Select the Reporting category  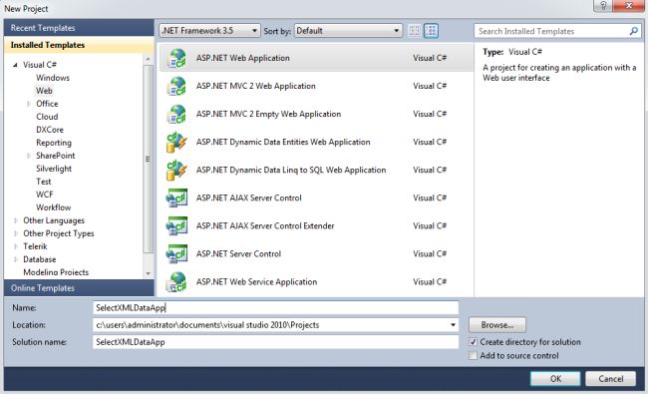[x=54, y=143]
